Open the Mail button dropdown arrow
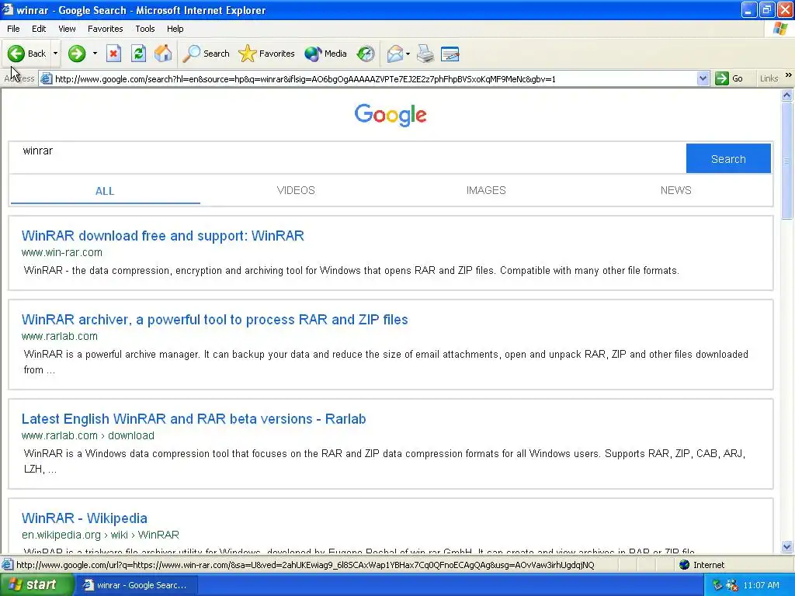The width and height of the screenshot is (795, 596). tap(408, 54)
